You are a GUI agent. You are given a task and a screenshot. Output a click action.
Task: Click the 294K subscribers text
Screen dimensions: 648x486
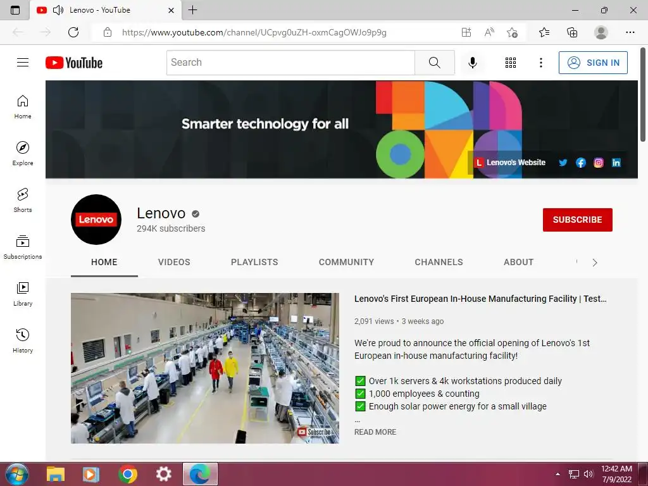click(171, 228)
